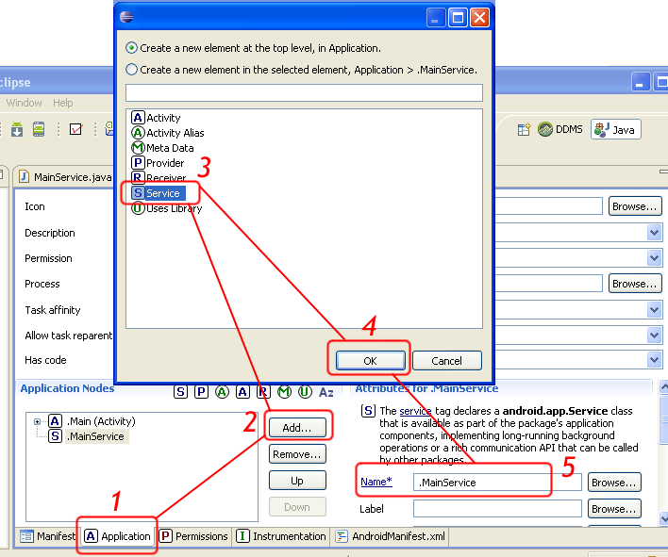
Task: Toggle Activity Alias filter icon in Application Nodes
Action: pyautogui.click(x=222, y=392)
